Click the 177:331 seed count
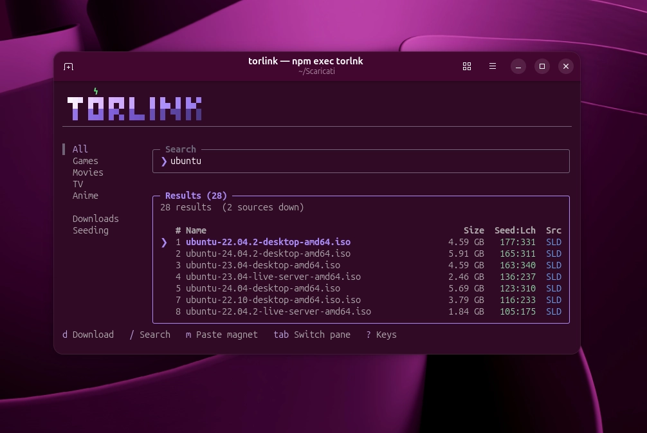Screen dimensions: 647x433 coord(518,242)
